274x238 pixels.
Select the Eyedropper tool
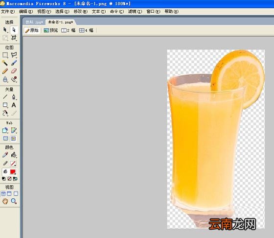[5, 155]
